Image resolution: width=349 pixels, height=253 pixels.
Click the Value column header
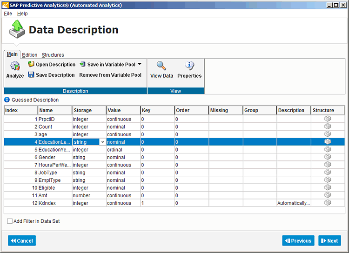(x=123, y=110)
